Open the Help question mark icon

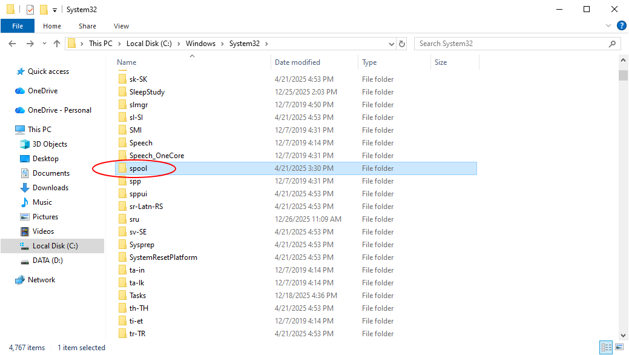click(621, 25)
